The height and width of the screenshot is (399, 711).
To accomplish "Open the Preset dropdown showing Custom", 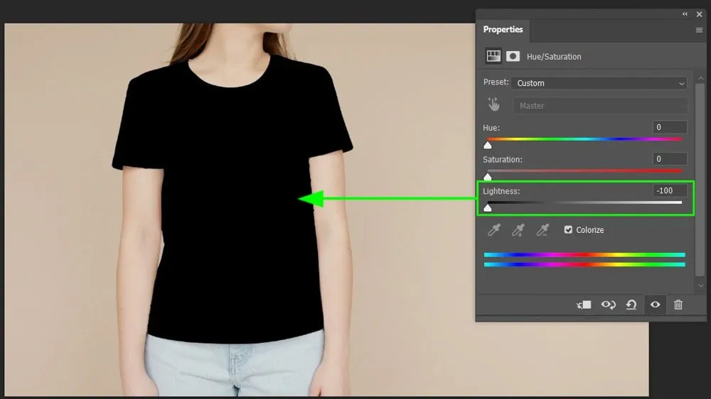I will [599, 83].
